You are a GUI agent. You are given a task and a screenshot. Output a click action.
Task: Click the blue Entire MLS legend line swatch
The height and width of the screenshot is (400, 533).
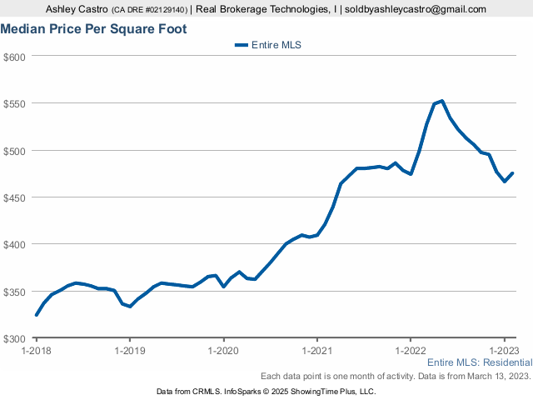point(242,45)
